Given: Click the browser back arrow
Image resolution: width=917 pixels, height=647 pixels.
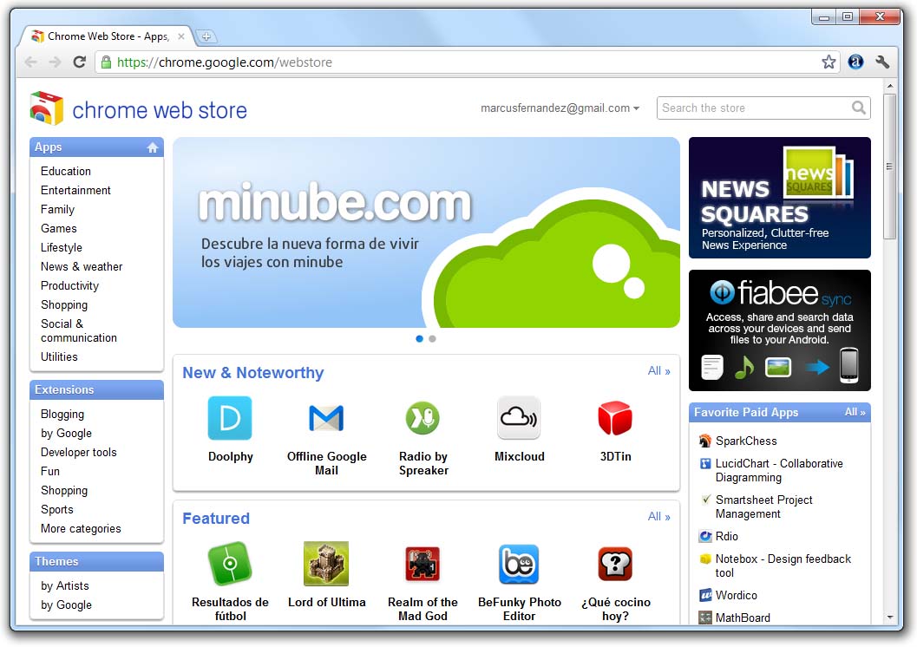Looking at the screenshot, I should tap(31, 62).
